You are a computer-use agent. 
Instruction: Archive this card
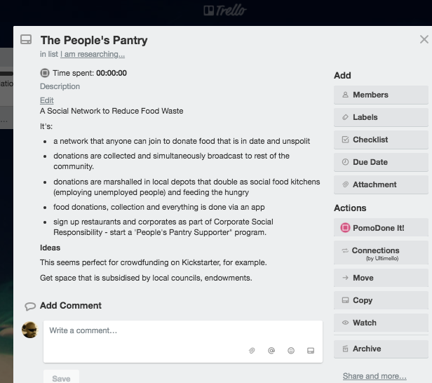pyautogui.click(x=381, y=349)
